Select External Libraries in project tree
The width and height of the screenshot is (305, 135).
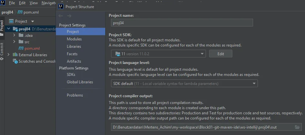[x=33, y=55]
